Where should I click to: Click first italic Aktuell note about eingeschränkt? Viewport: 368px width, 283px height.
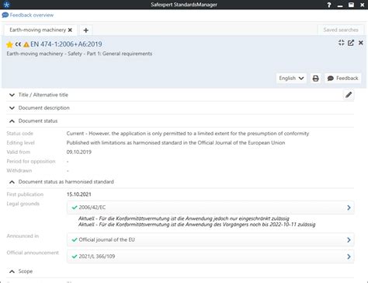(184, 218)
